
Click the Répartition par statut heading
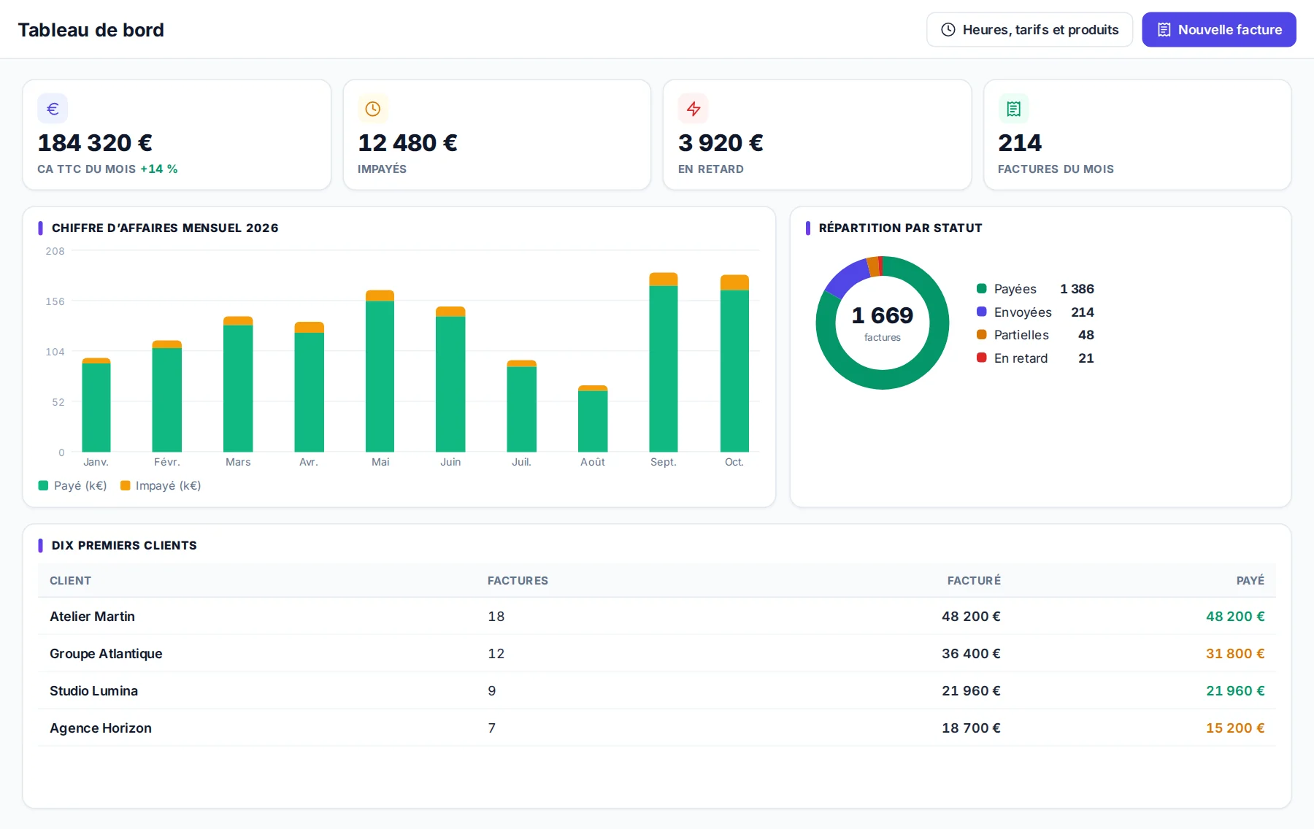click(900, 228)
